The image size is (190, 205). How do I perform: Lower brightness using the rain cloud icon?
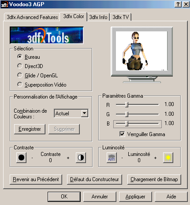pyautogui.click(x=112, y=158)
